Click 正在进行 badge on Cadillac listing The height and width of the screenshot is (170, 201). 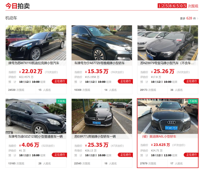click(59, 81)
